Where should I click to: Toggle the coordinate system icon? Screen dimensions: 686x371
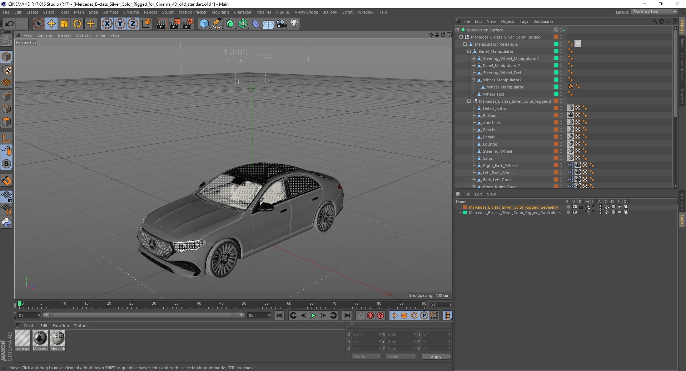tap(146, 24)
